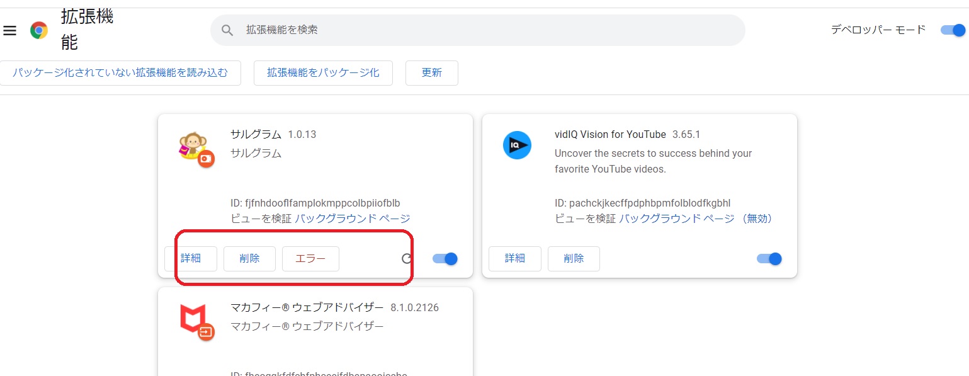Click マカフィー® ウェブアドバイザー description text

(x=307, y=327)
